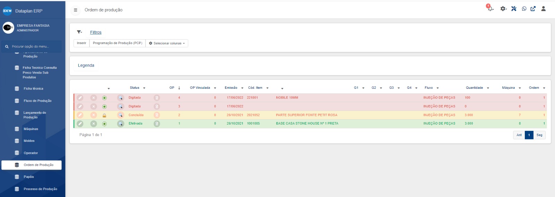Open Selecionar colunas dropdown
The image size is (555, 197).
[x=167, y=43]
